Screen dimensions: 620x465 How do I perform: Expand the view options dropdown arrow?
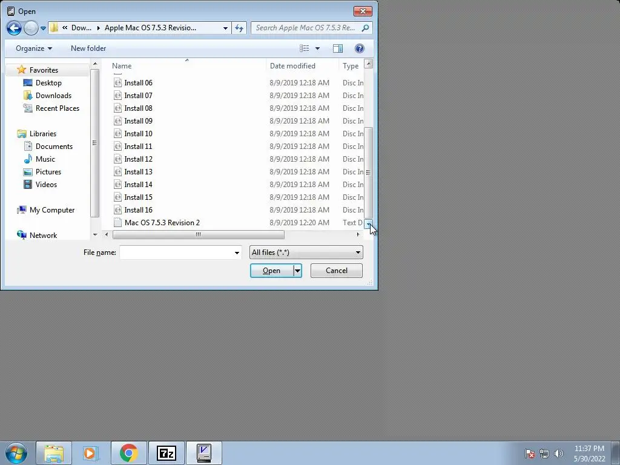[x=317, y=48]
